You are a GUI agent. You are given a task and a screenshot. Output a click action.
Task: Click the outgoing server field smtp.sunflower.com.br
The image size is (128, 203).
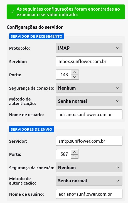pyautogui.click(x=89, y=141)
